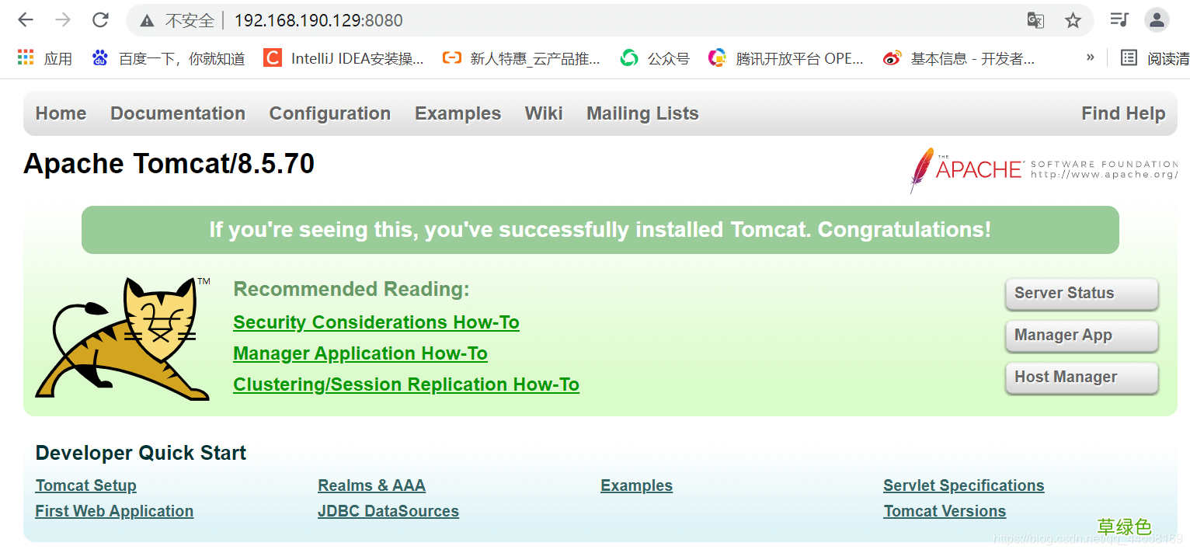The height and width of the screenshot is (553, 1190).
Task: Click the translate page icon
Action: (x=1035, y=20)
